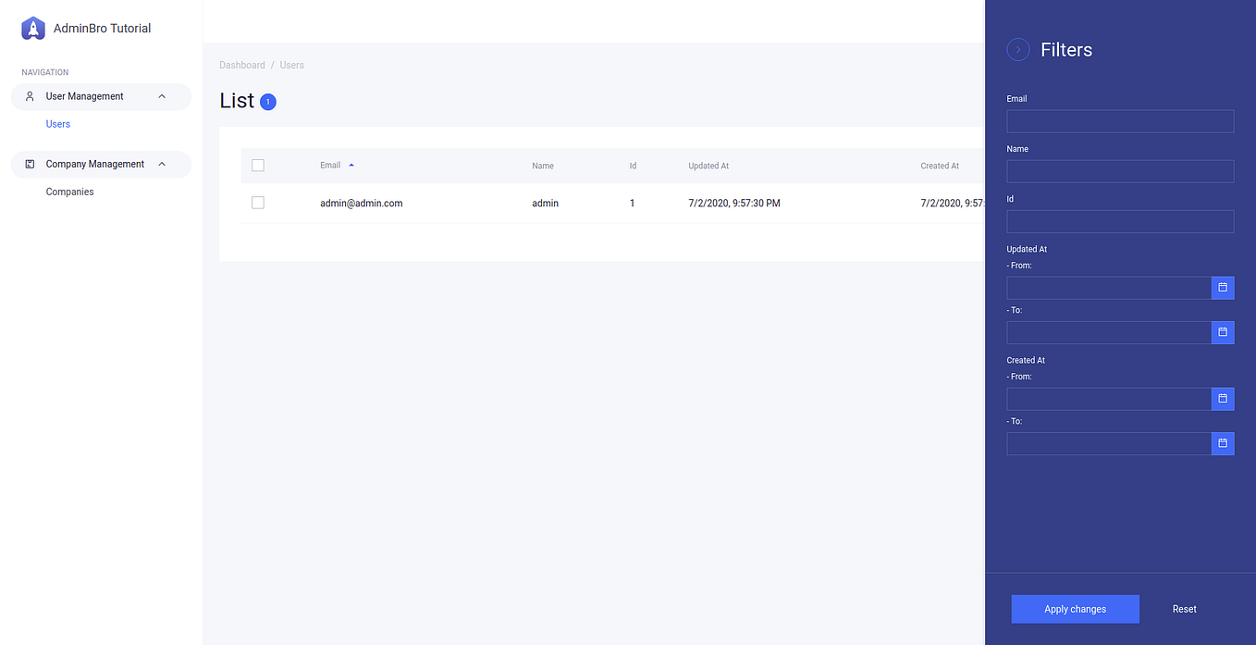1256x645 pixels.
Task: Click the AdminBro Tutorial logo icon
Action: 33,28
